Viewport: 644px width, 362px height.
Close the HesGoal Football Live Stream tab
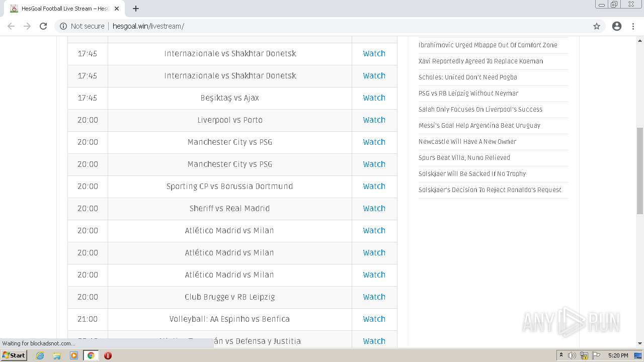click(x=117, y=9)
